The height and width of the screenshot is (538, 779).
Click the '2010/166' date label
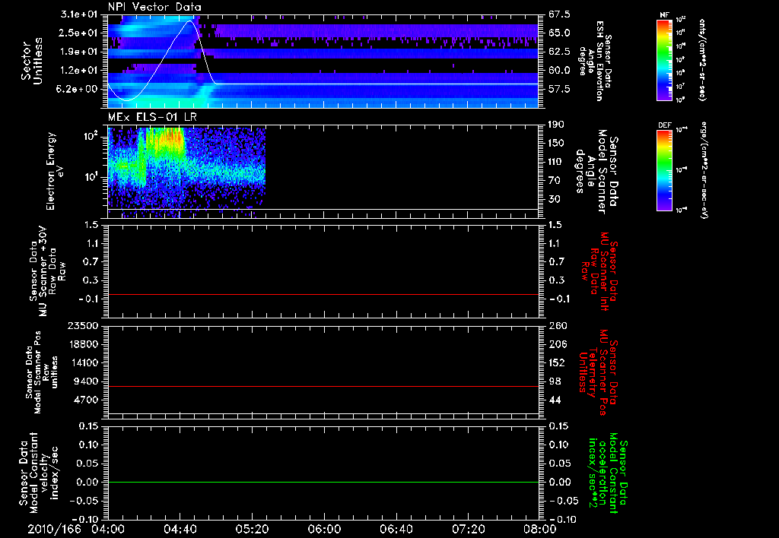click(54, 529)
